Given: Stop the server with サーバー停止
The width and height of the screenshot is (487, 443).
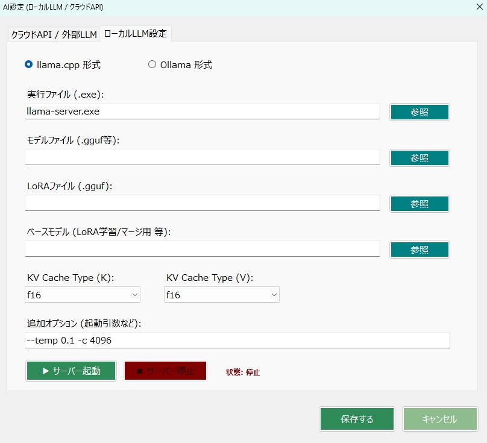Looking at the screenshot, I should 165,371.
